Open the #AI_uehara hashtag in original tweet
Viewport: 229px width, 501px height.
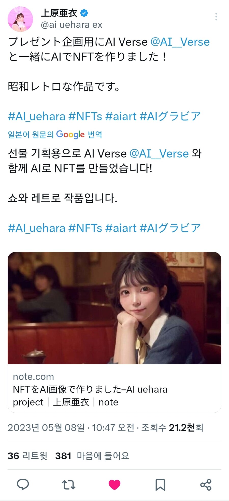[37, 116]
